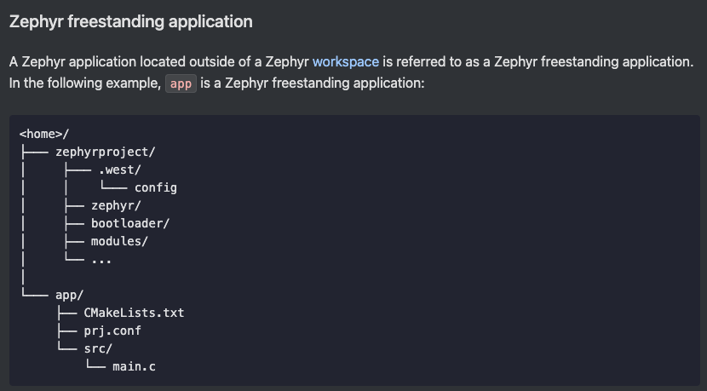Click the bootloader/ folder entry
707x391 pixels.
(x=130, y=223)
